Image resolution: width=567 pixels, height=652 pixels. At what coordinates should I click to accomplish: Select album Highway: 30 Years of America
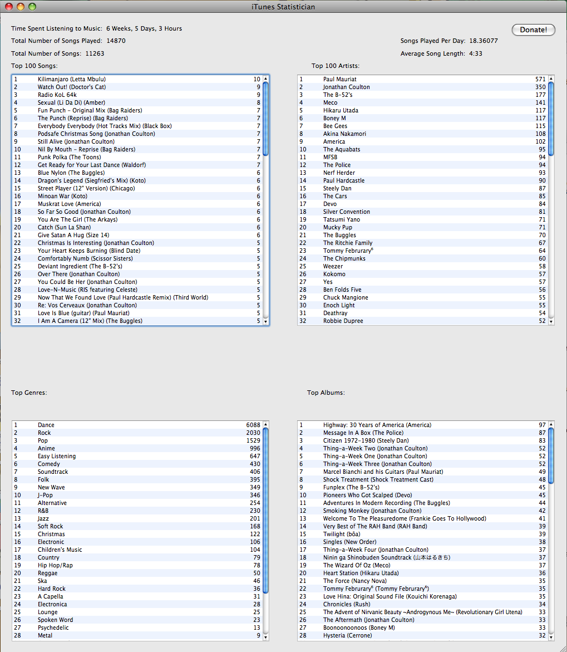pyautogui.click(x=423, y=425)
